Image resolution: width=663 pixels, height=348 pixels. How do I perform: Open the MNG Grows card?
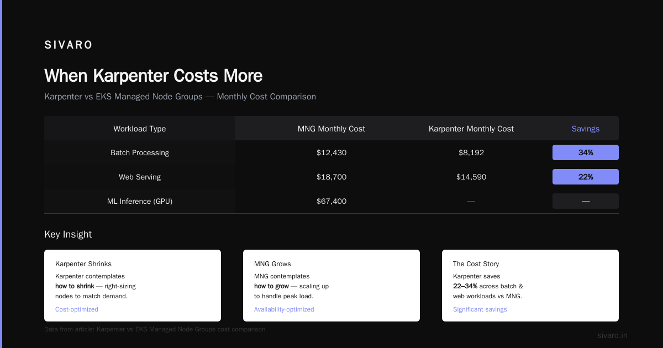(x=331, y=286)
